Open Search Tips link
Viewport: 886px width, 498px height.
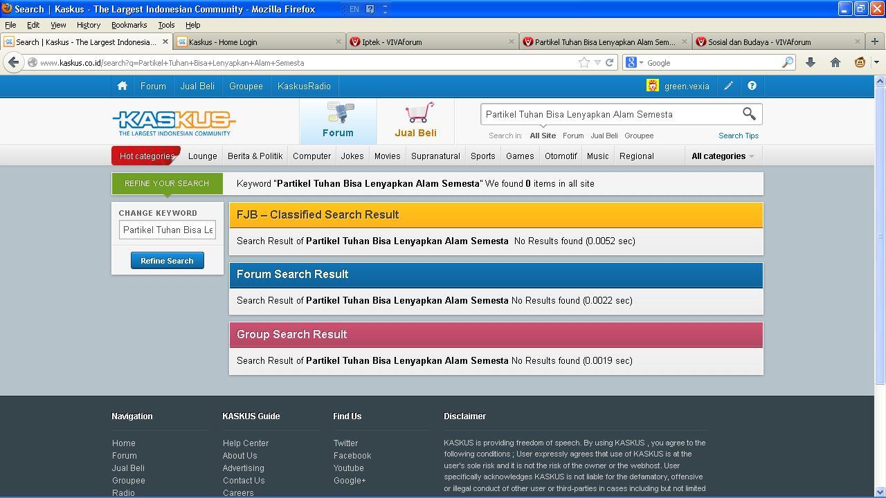tap(739, 136)
